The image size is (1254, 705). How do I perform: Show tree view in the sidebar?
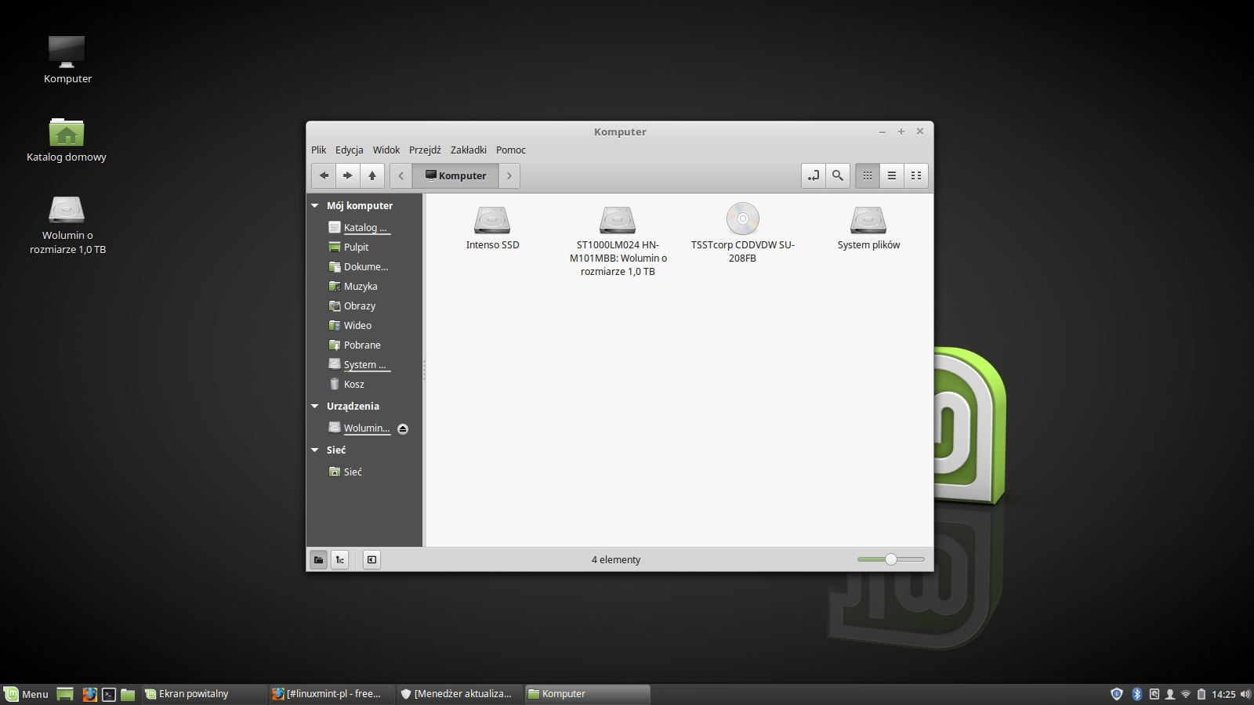(339, 559)
